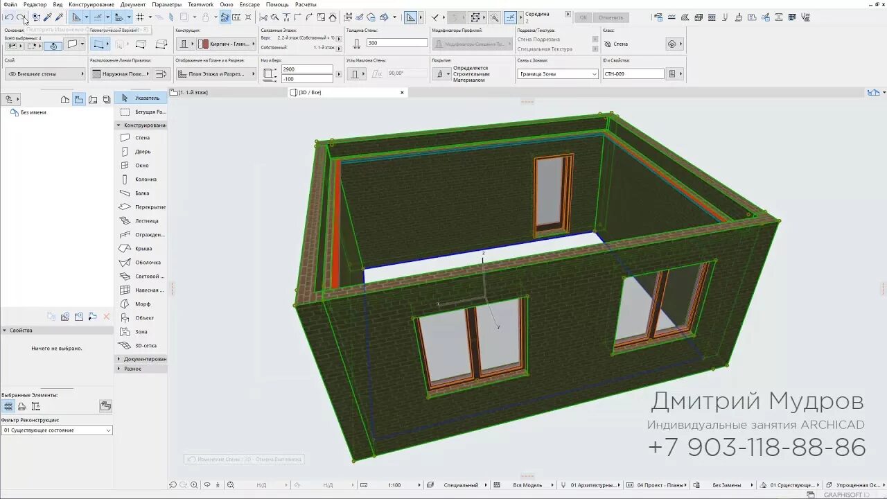This screenshot has width=887, height=499.
Task: Toggle the flip reference line button
Action: [161, 73]
